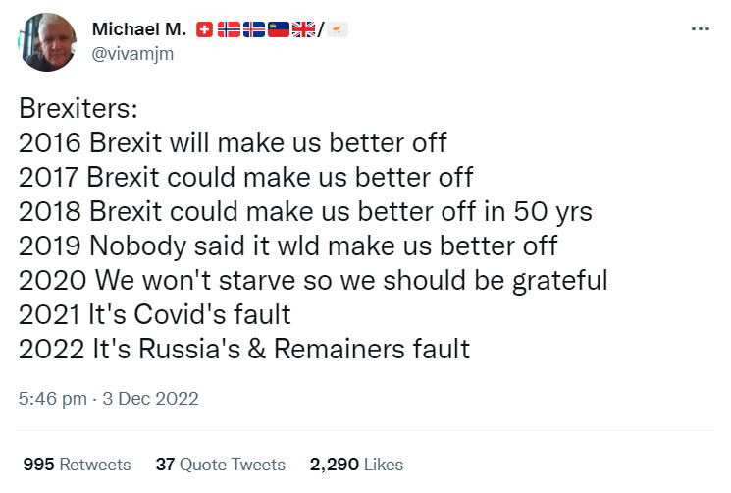Click the 2022 Russia's & Remainers line
The width and height of the screenshot is (731, 493).
click(243, 349)
